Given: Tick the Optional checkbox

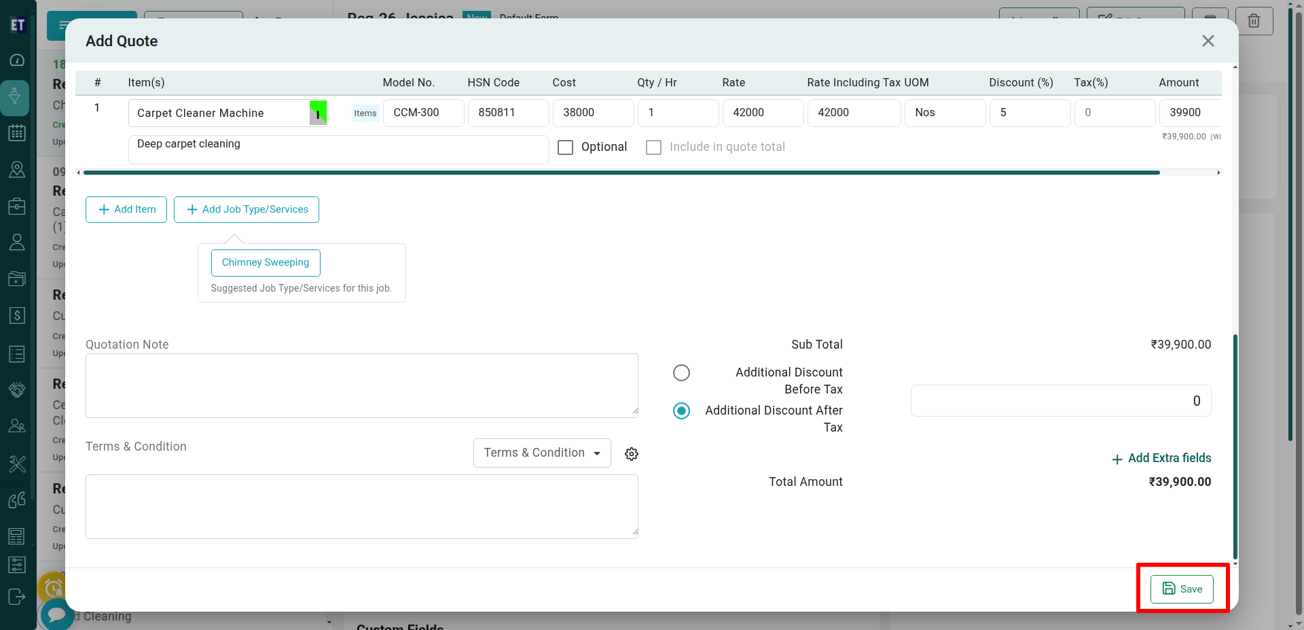Looking at the screenshot, I should coord(565,147).
